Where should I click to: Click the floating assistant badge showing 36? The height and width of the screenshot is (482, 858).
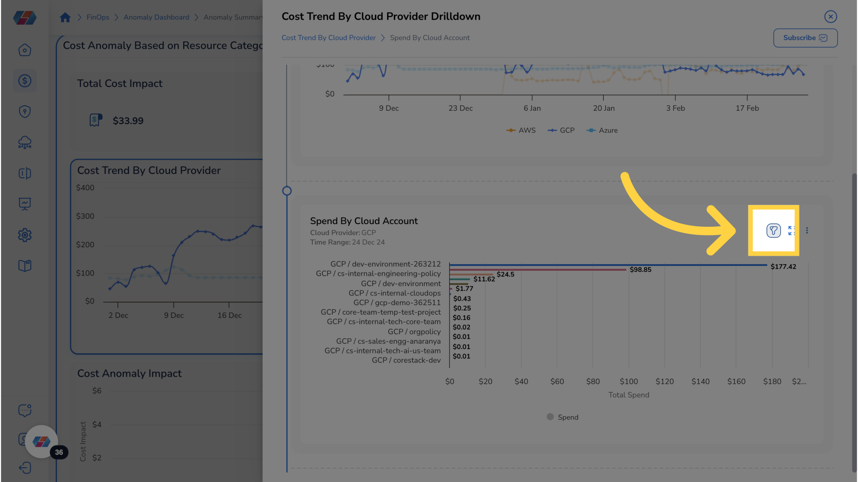tap(59, 452)
